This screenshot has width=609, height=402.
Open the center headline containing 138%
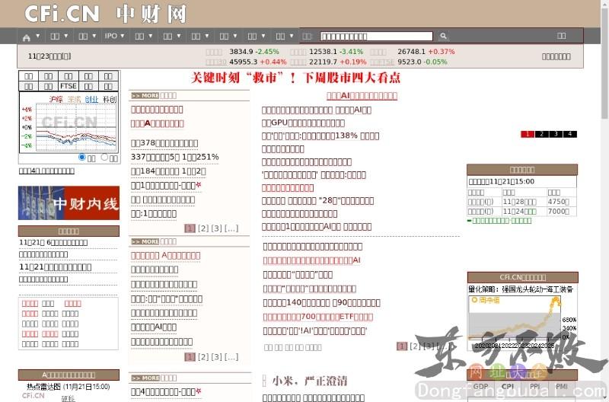(320, 136)
